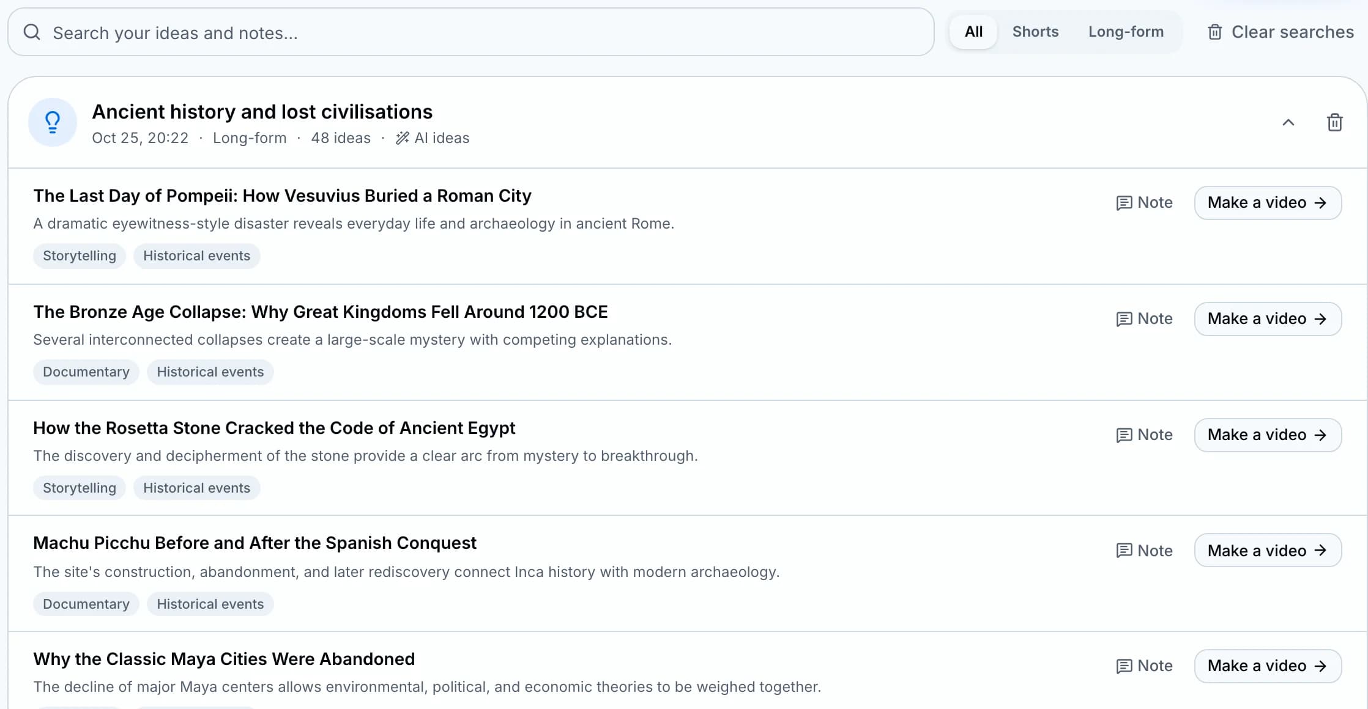Click the Clear searches button

pos(1281,32)
